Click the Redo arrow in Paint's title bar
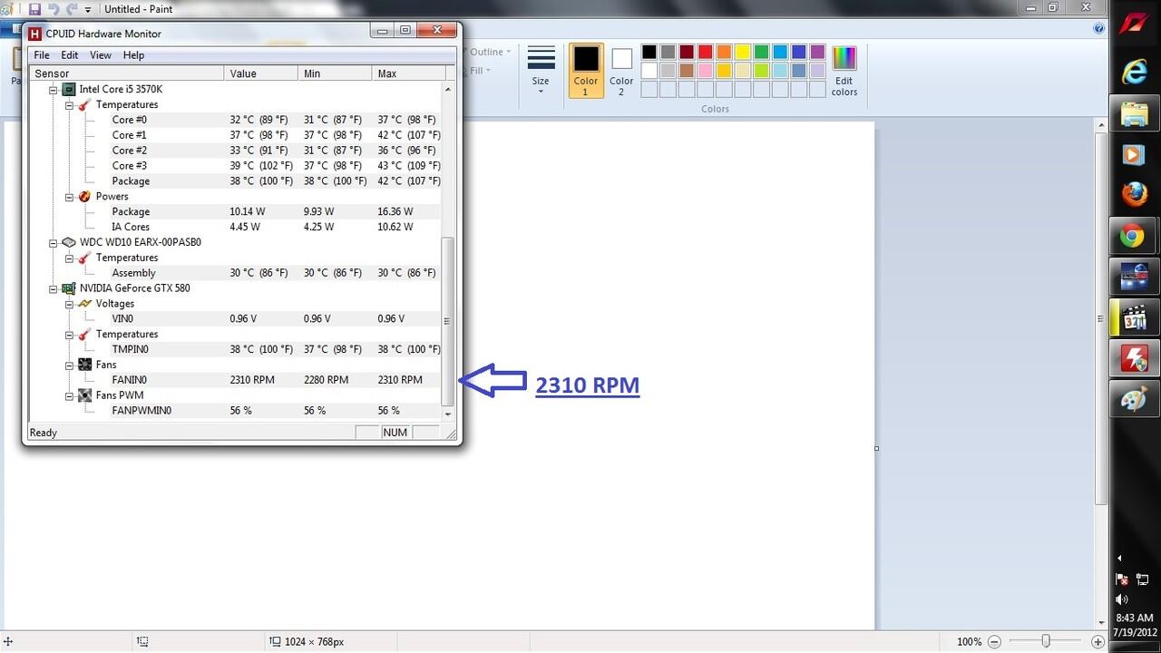The height and width of the screenshot is (653, 1161). coord(71,9)
